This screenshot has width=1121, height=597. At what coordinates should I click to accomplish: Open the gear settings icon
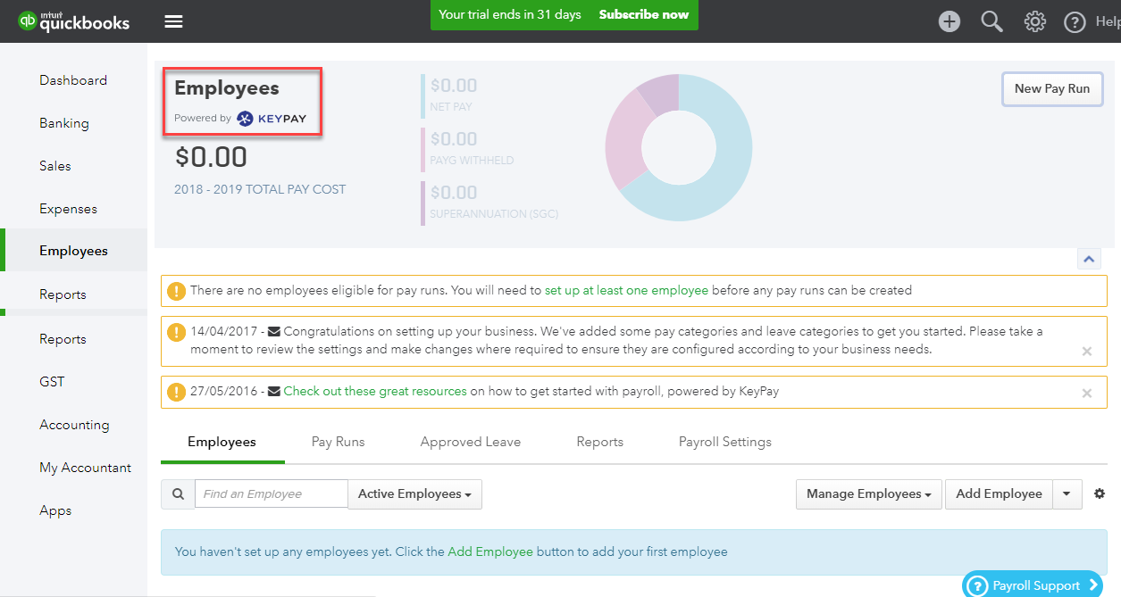(1034, 21)
